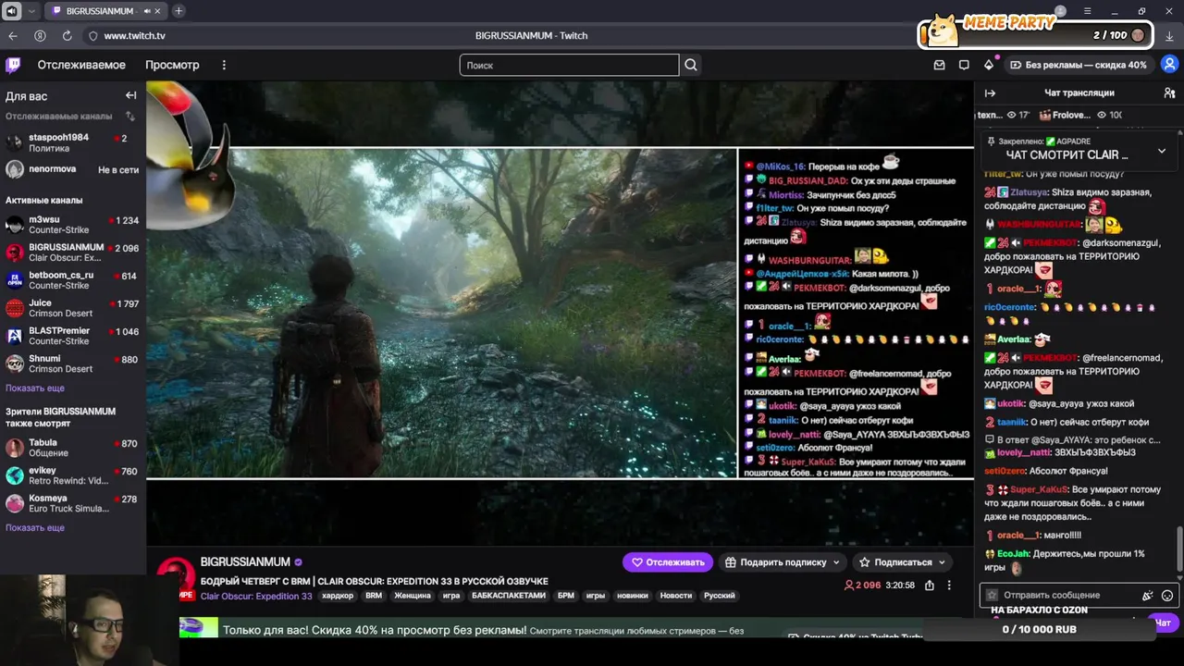Image resolution: width=1184 pixels, height=666 pixels.
Task: Focus the Поиск search field
Action: [569, 65]
